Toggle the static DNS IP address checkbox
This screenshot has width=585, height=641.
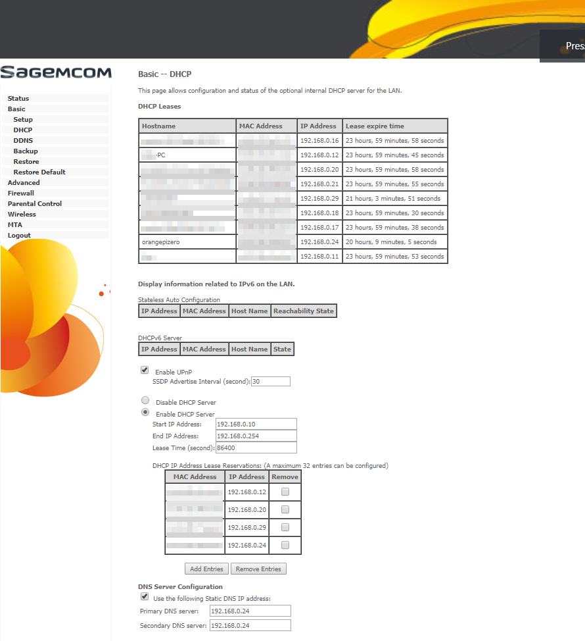coord(145,597)
